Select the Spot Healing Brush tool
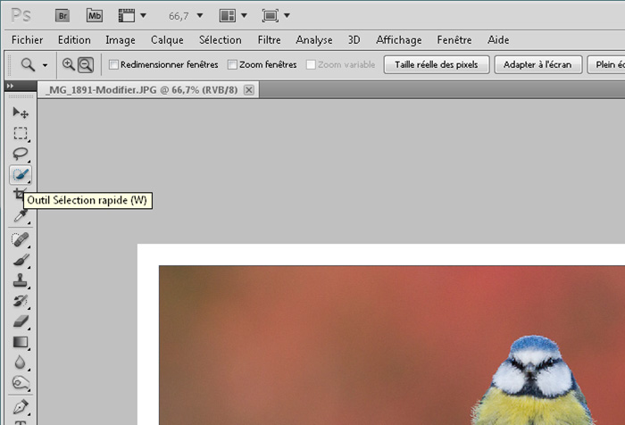 tap(21, 239)
